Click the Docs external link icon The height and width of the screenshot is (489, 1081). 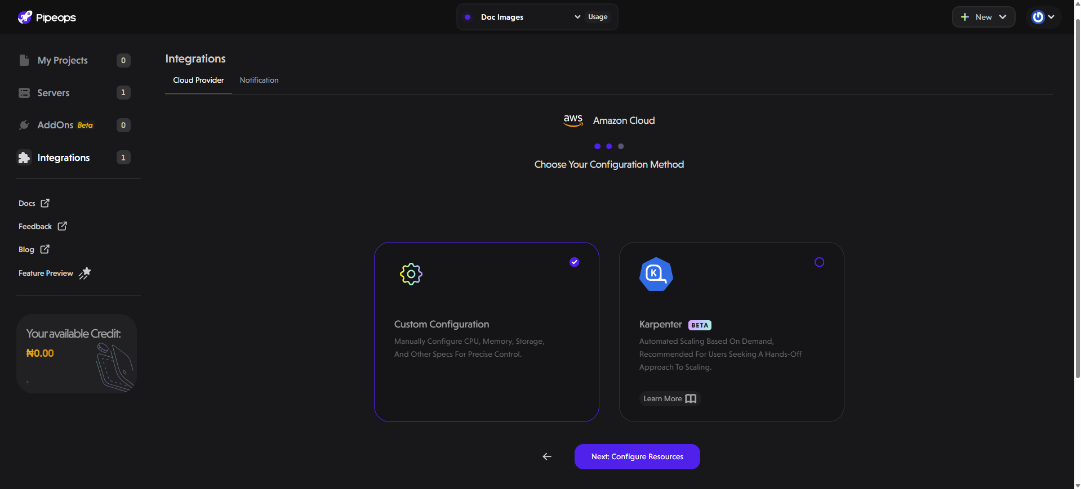click(x=45, y=203)
